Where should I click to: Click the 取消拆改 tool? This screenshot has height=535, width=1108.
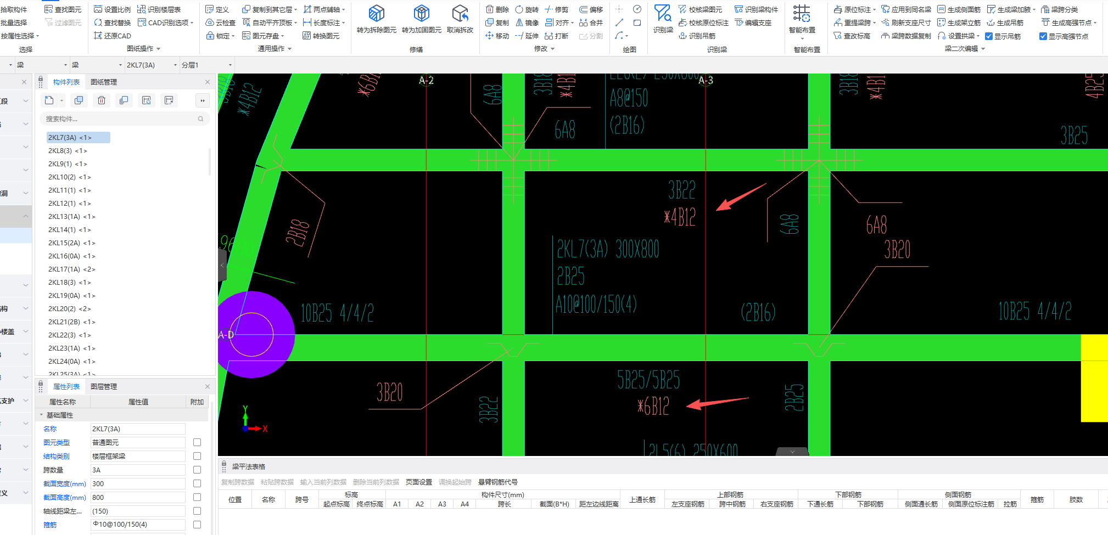tap(460, 20)
